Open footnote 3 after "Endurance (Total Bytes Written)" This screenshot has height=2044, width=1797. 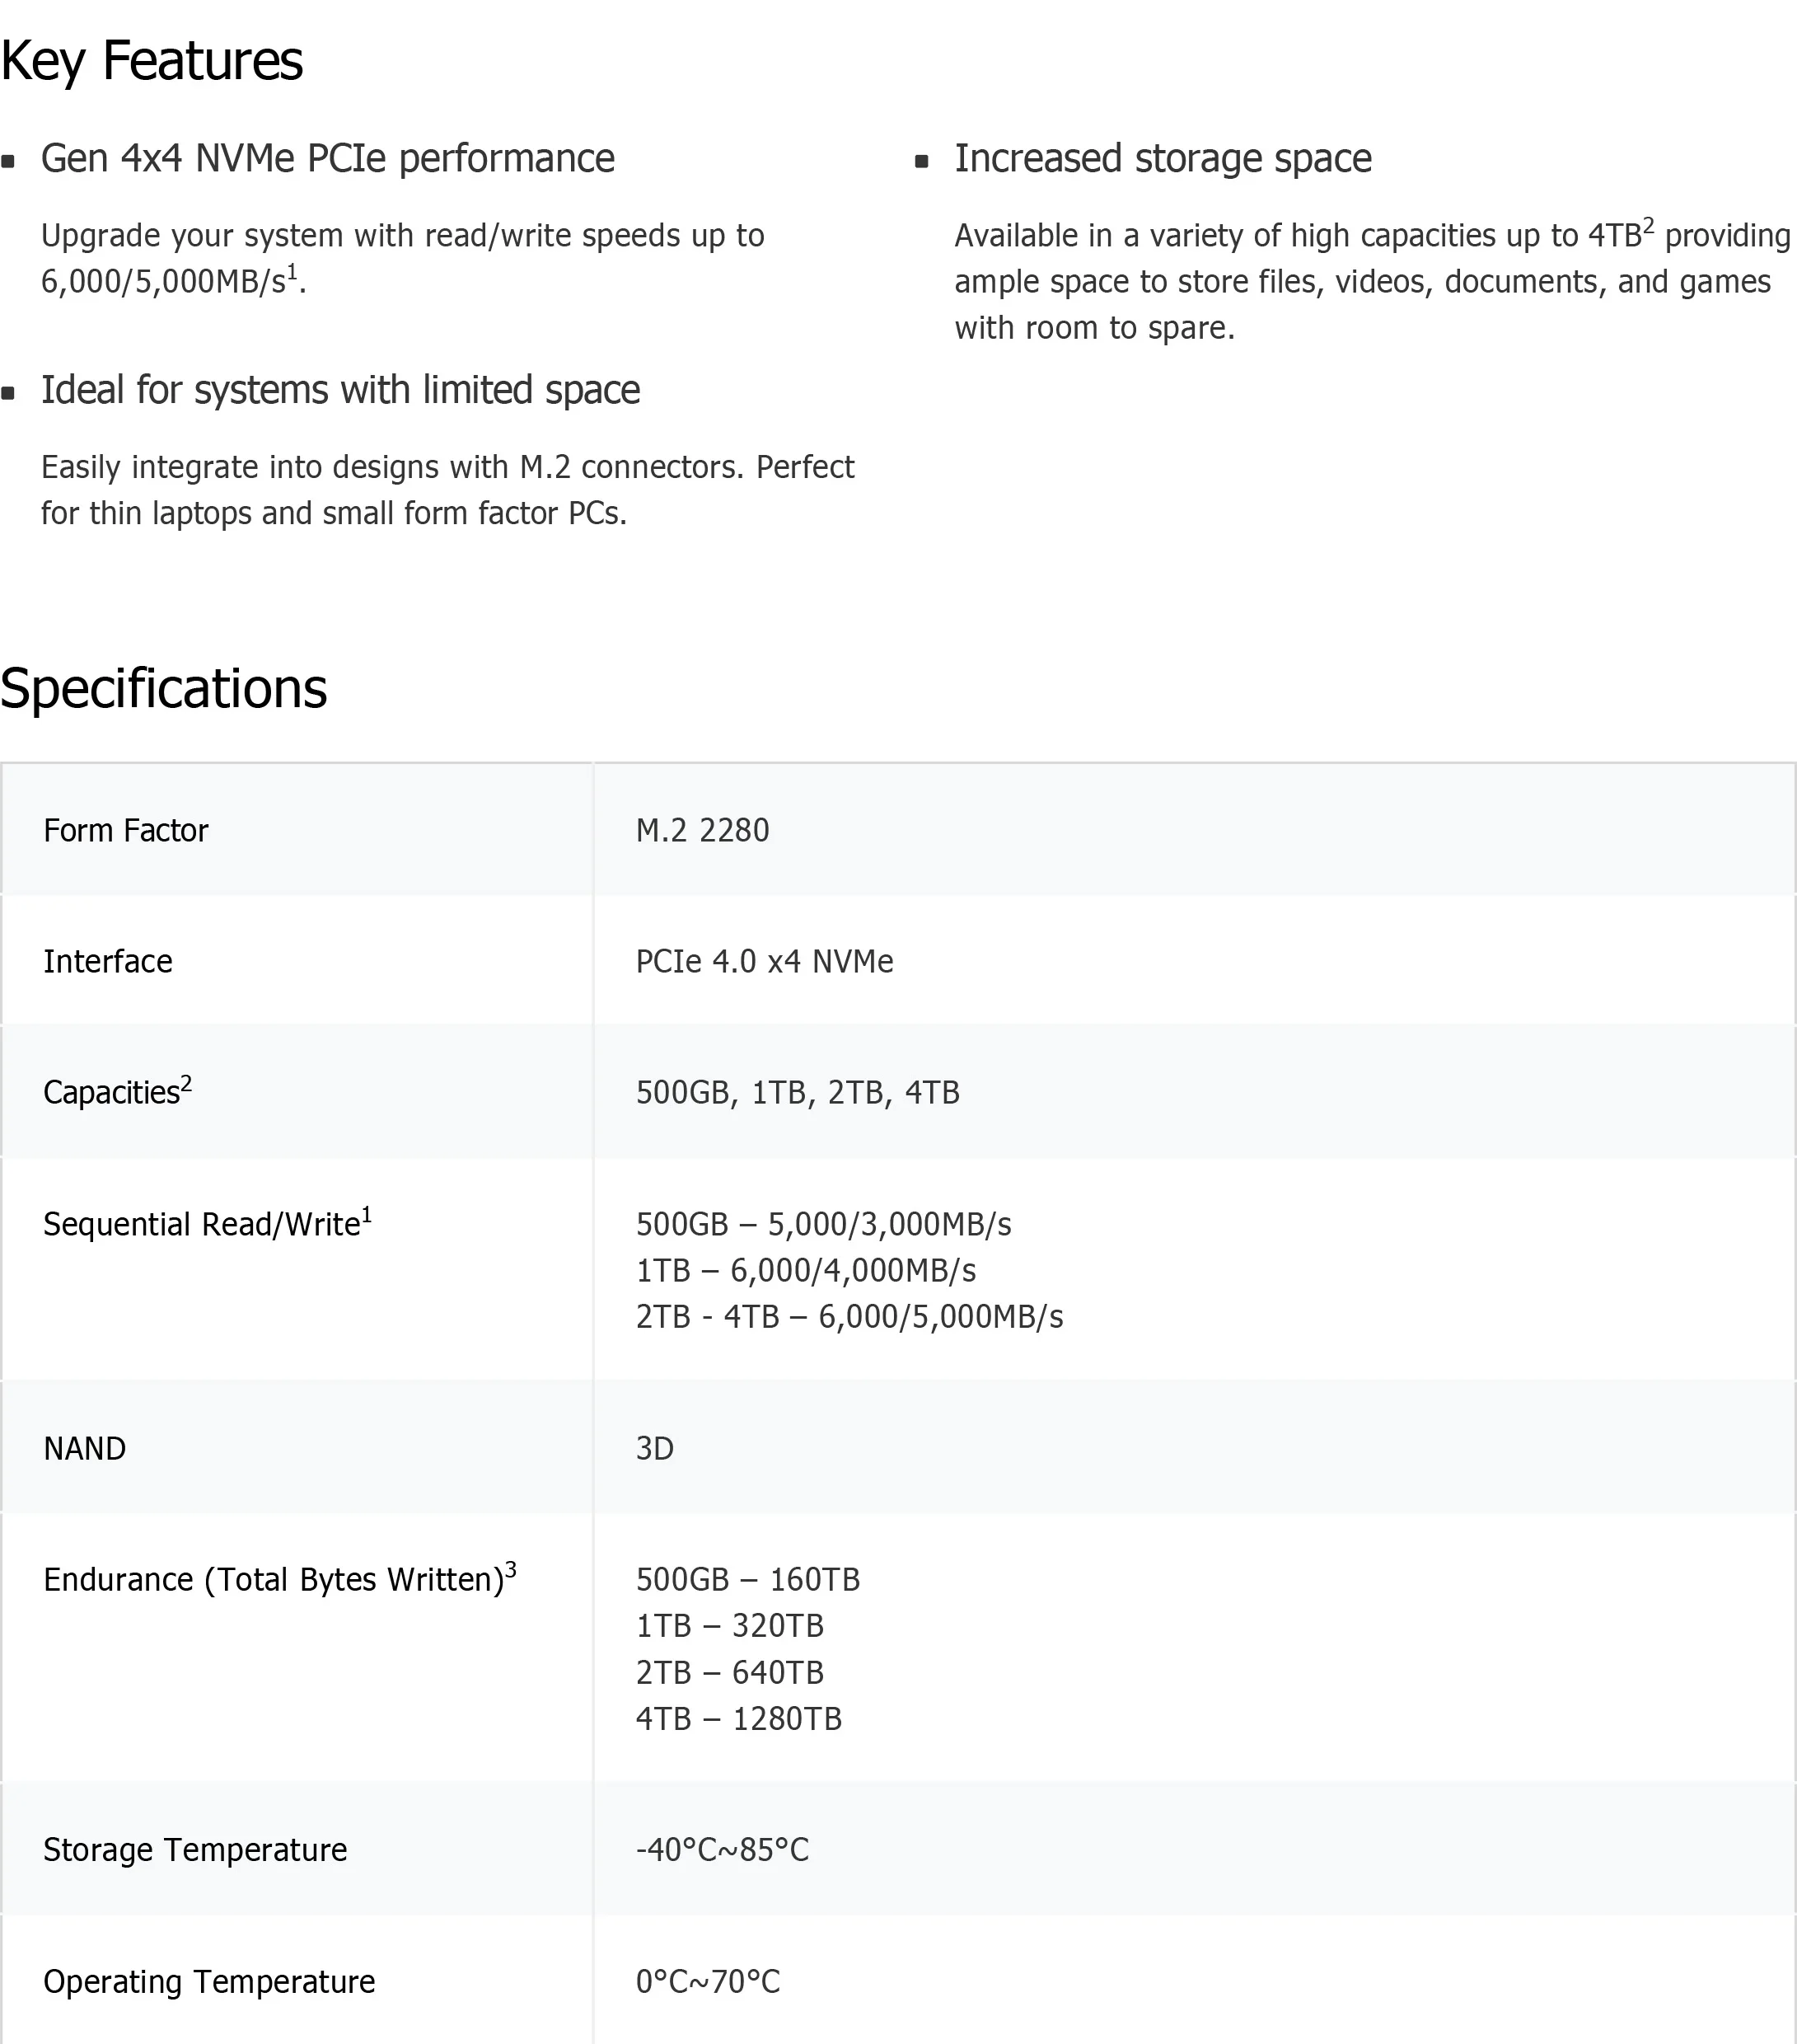[x=511, y=1569]
